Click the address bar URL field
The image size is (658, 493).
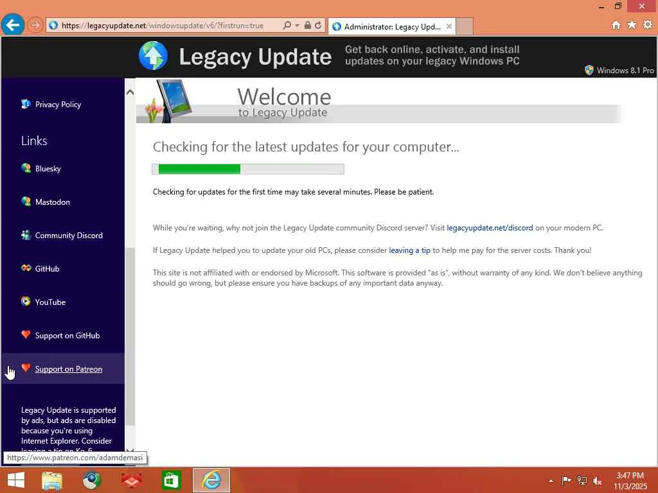point(163,26)
